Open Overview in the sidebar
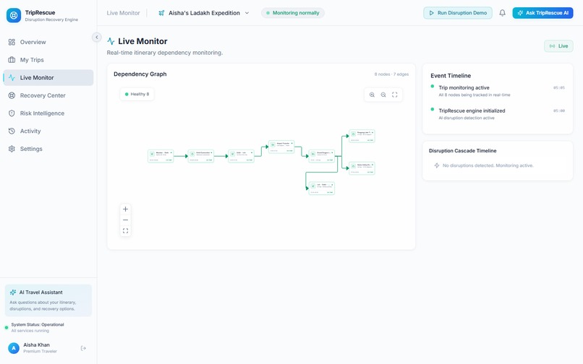This screenshot has height=364, width=583. pyautogui.click(x=48, y=42)
